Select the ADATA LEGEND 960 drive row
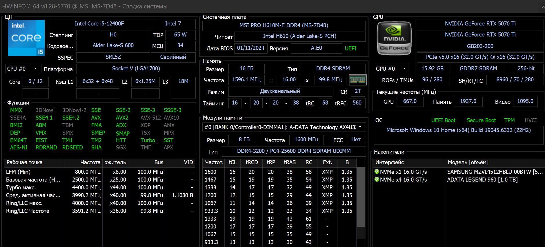The width and height of the screenshot is (545, 247). point(459,180)
